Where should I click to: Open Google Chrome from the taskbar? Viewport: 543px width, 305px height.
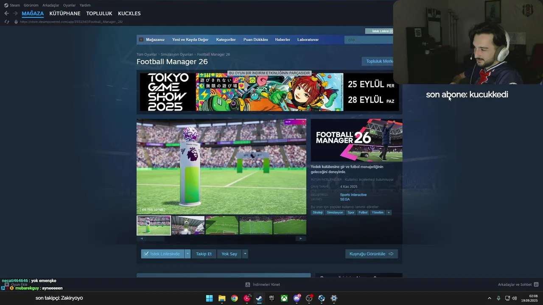[x=234, y=298]
